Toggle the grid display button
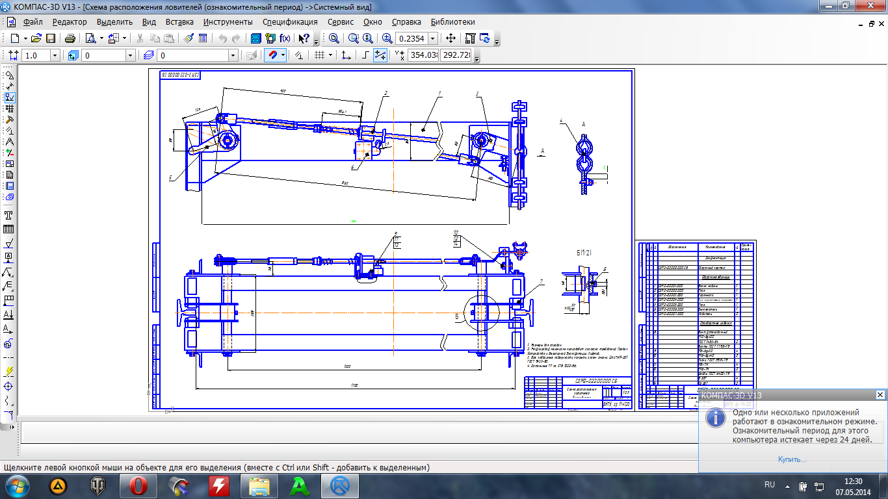This screenshot has width=888, height=499. pos(319,56)
